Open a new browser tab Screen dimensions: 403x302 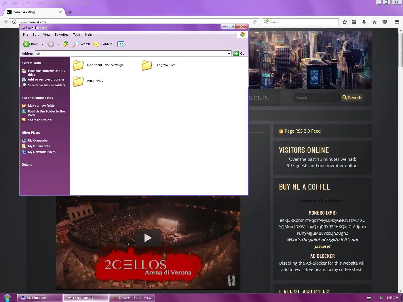pyautogui.click(x=70, y=12)
